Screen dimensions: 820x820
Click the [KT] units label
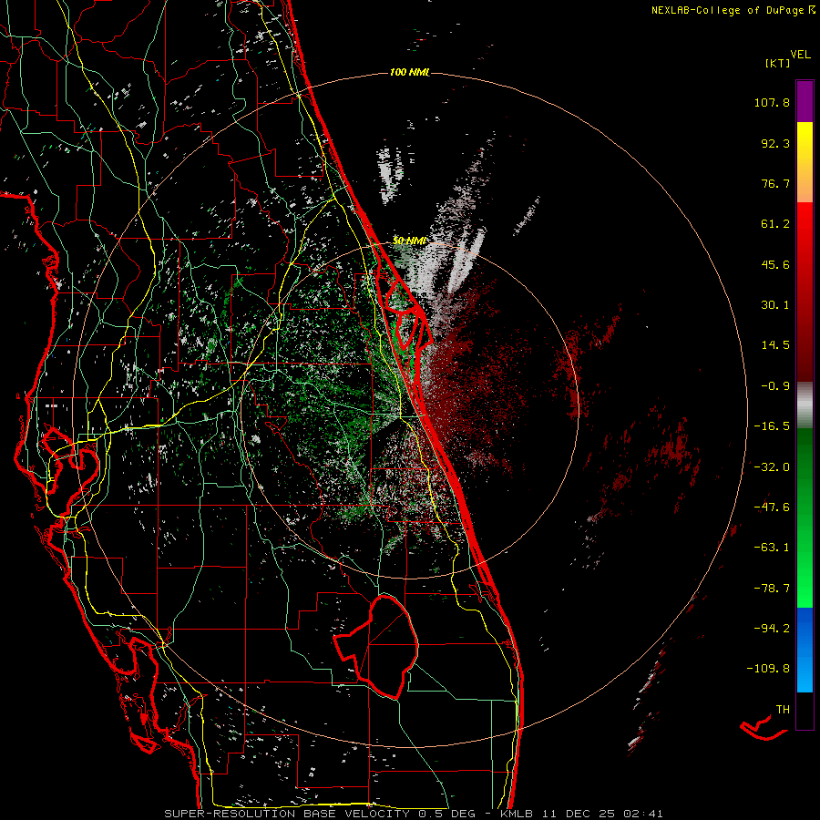[x=778, y=63]
